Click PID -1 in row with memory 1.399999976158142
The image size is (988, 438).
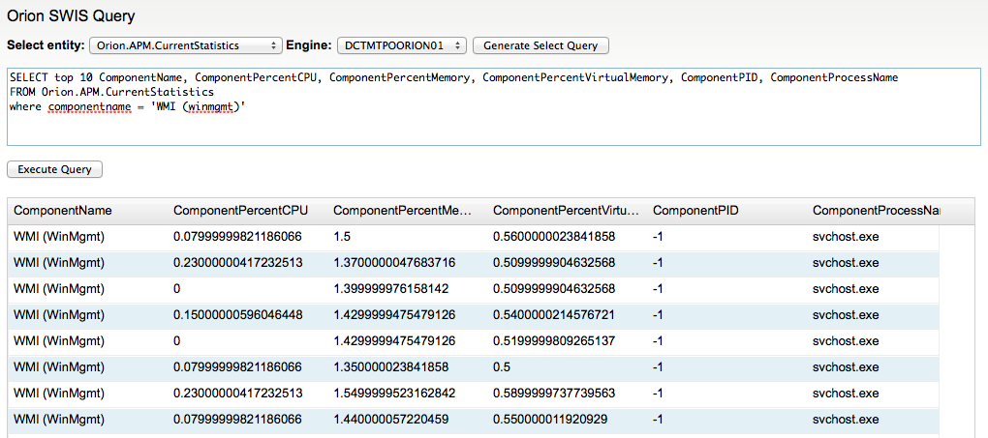coord(658,288)
